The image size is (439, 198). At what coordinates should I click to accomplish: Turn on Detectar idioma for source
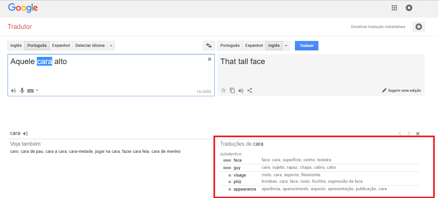tap(90, 46)
